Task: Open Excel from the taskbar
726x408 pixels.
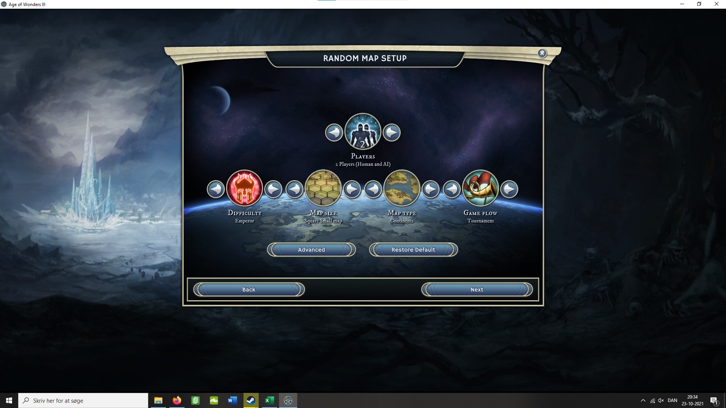Action: (x=269, y=400)
